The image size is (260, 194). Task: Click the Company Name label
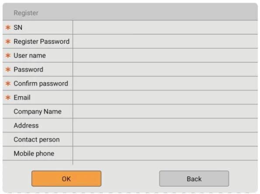(x=38, y=111)
